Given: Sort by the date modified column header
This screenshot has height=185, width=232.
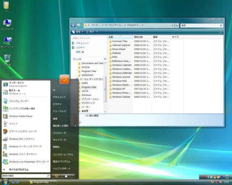Looking at the screenshot, I should click(142, 37).
